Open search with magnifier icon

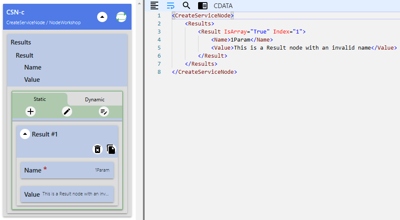(x=187, y=6)
